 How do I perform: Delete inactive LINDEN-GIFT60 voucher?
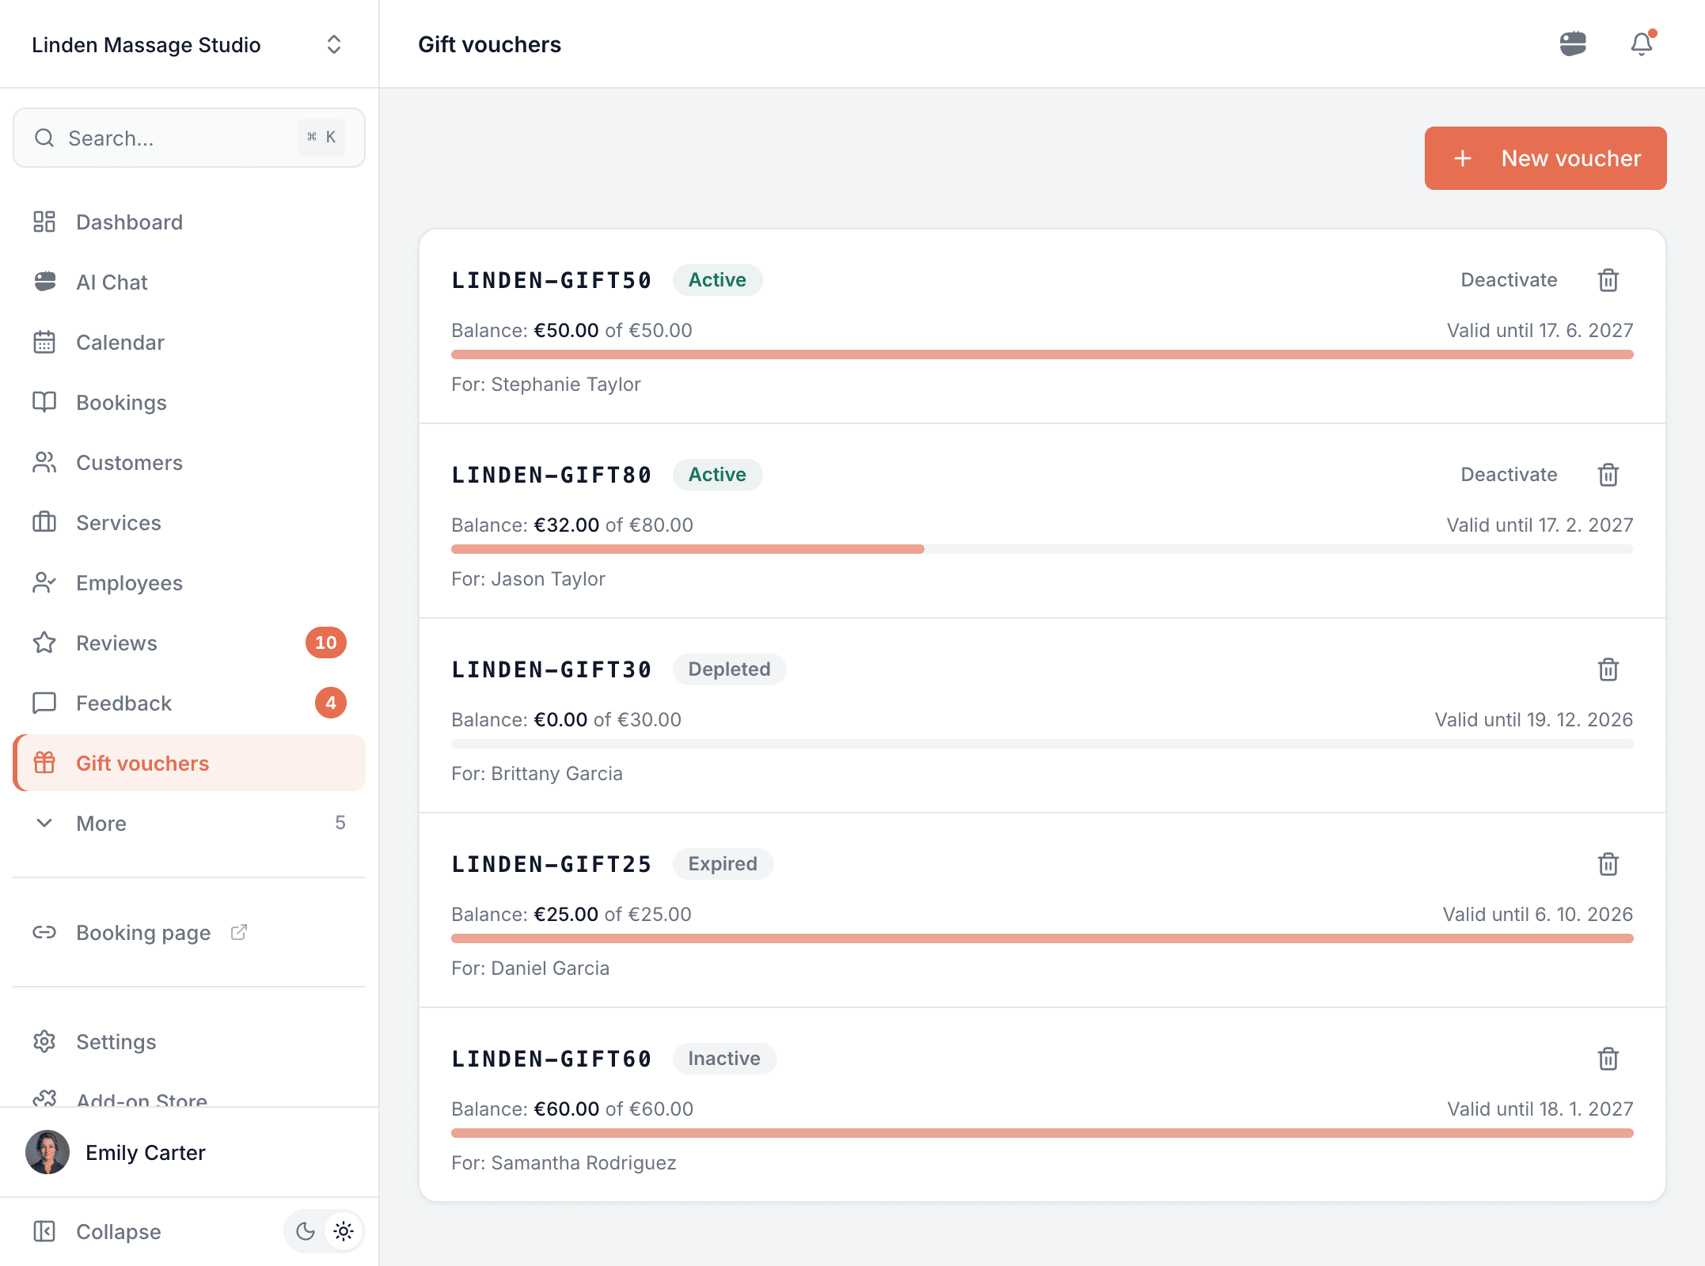[x=1608, y=1059]
